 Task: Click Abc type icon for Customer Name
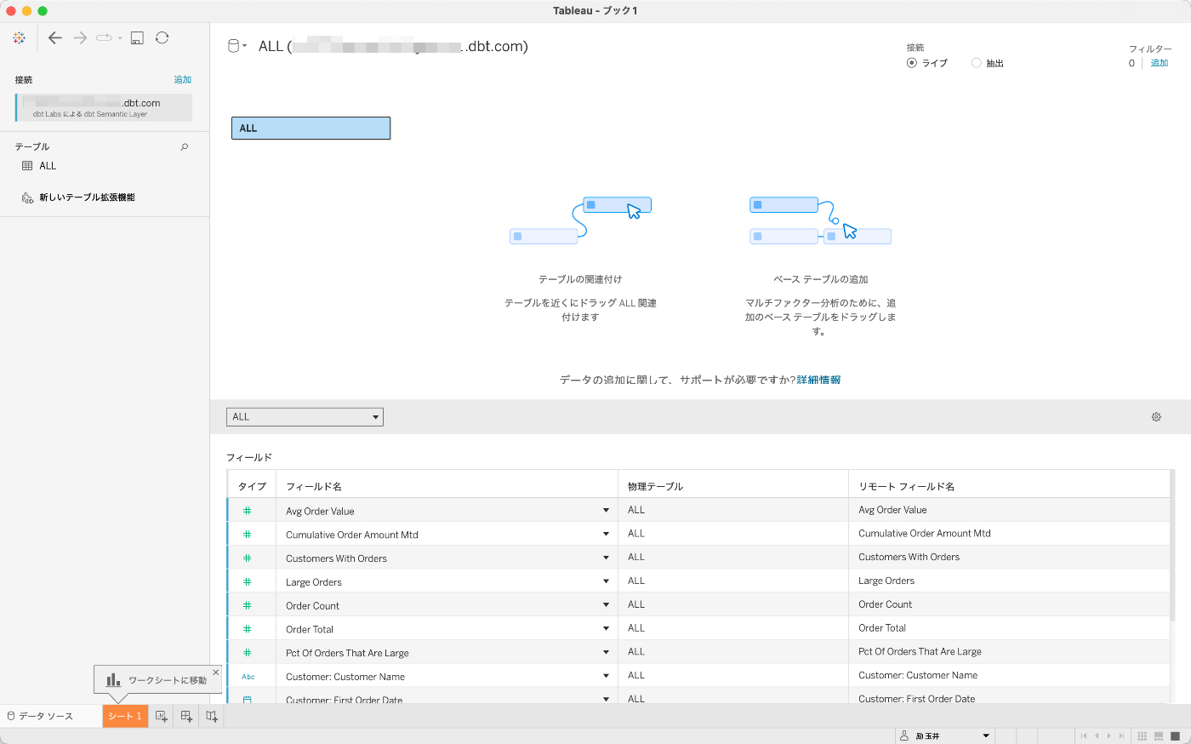click(x=248, y=677)
